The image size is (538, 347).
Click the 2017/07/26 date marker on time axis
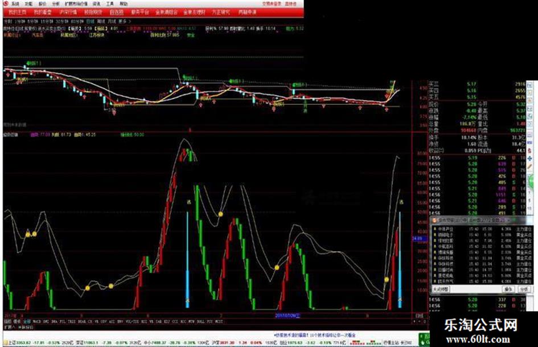coord(288,316)
